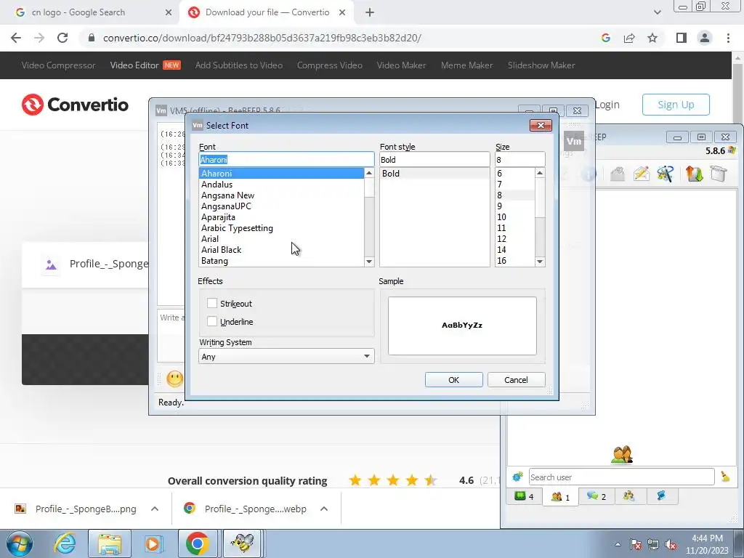The image size is (744, 558).
Task: Click OK in Select Font dialog
Action: 453,379
